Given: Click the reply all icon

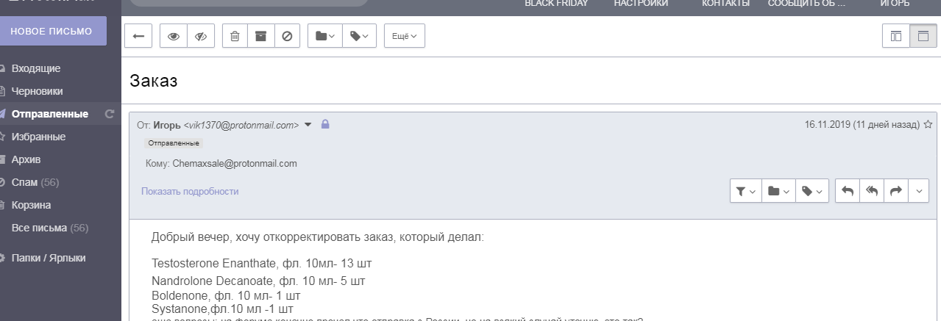Looking at the screenshot, I should tap(872, 191).
